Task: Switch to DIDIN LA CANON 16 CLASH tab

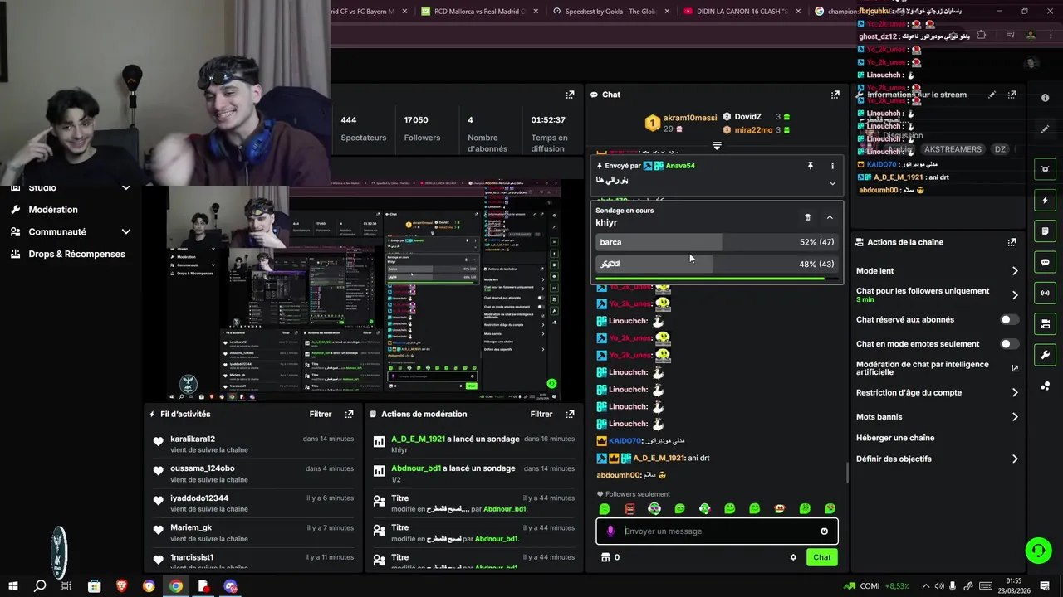Action: 742,12
